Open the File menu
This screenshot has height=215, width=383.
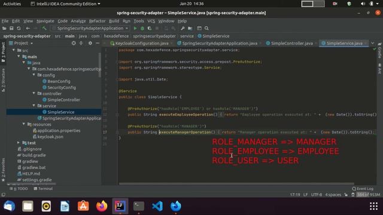(x=5, y=21)
